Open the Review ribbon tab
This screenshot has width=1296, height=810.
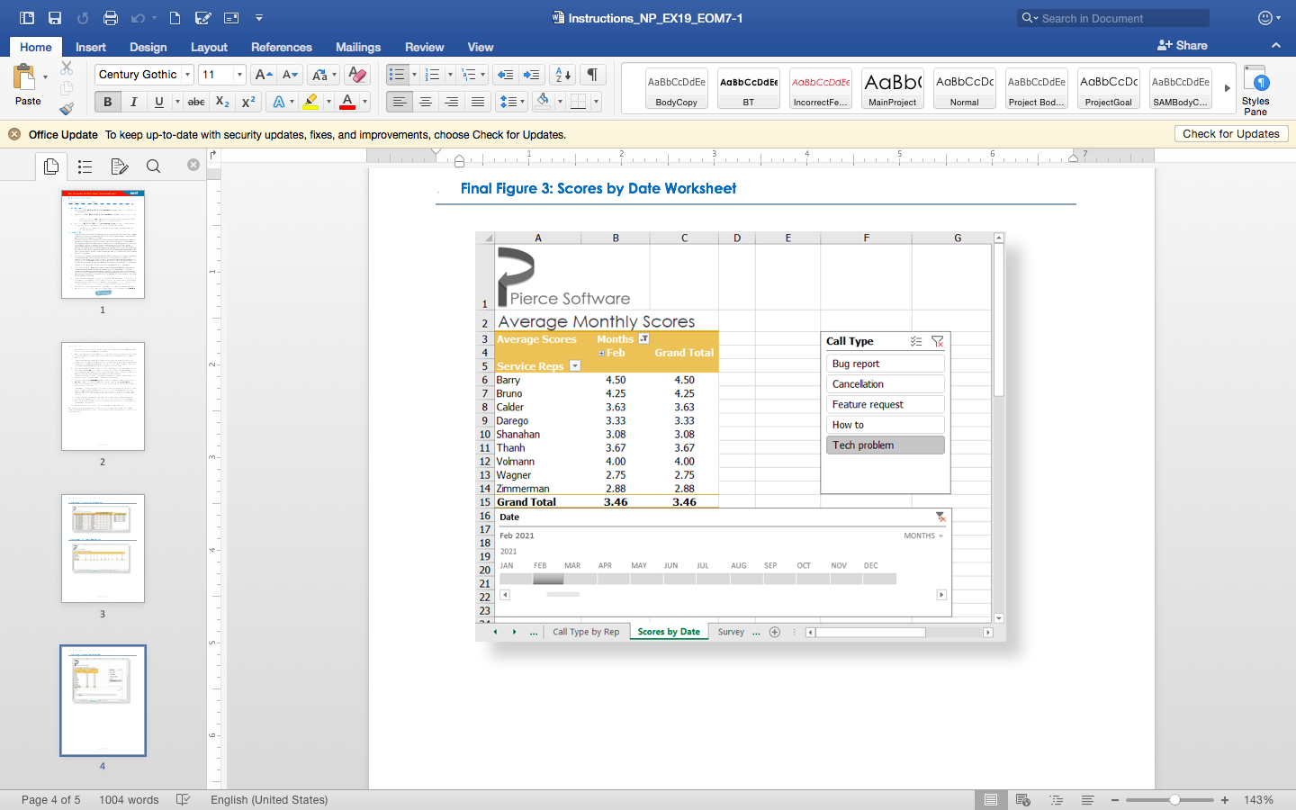click(424, 47)
